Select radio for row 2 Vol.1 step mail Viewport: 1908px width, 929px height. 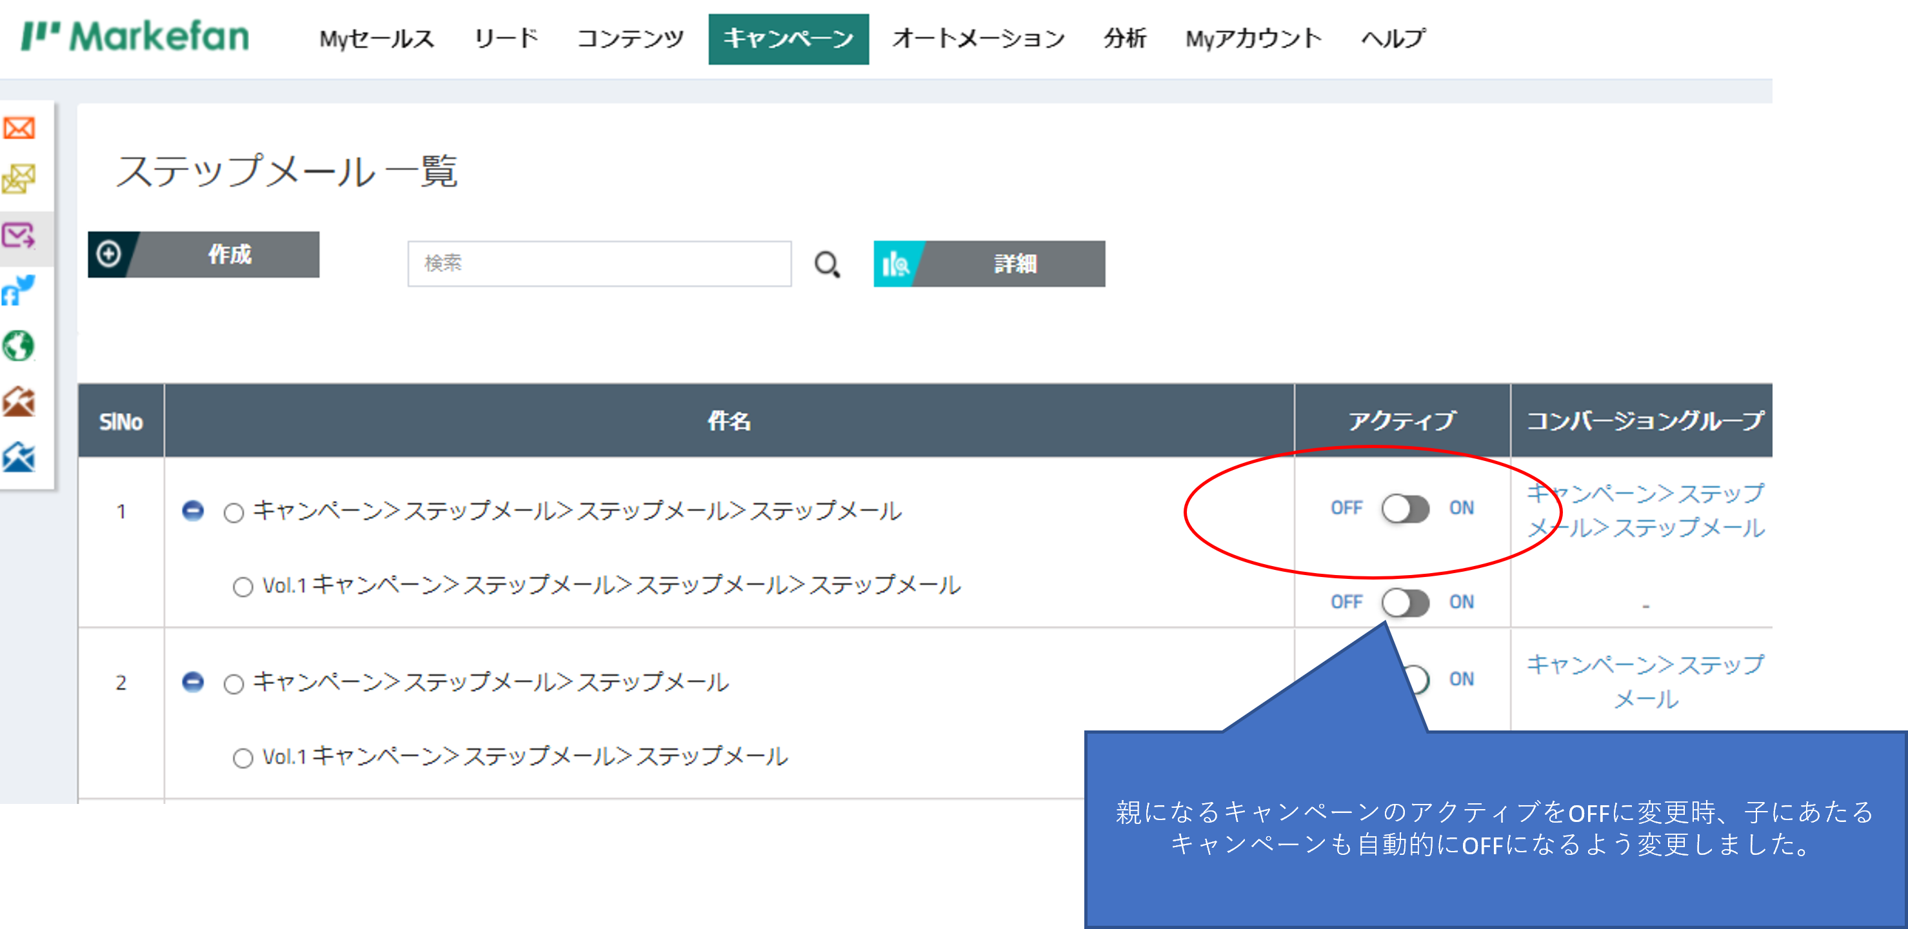(x=242, y=758)
